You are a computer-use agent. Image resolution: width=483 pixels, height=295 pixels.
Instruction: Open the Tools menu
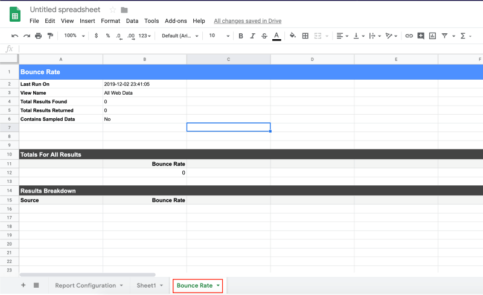pos(152,21)
